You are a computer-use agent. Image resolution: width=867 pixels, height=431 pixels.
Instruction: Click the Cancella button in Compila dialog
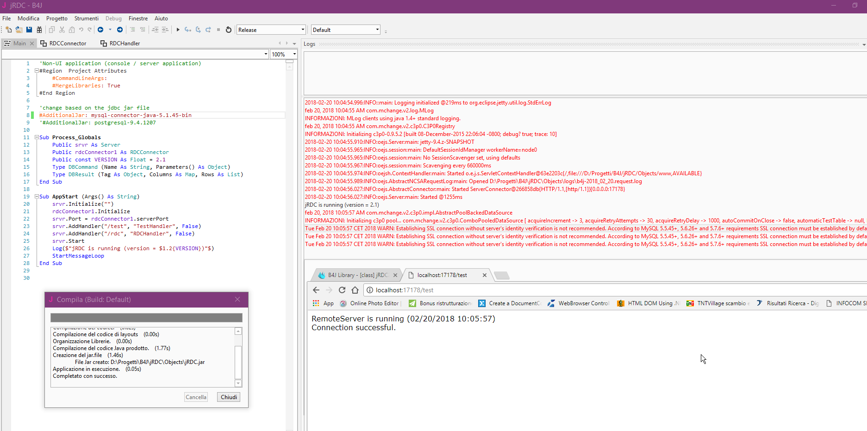(196, 397)
